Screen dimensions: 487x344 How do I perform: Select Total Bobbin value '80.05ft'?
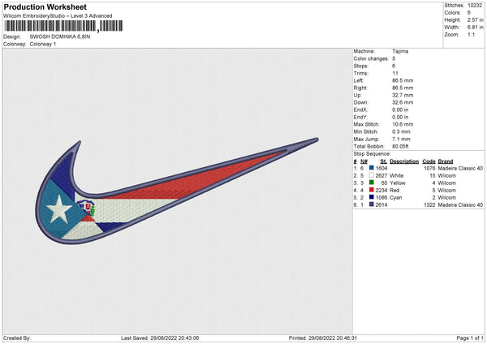point(400,147)
